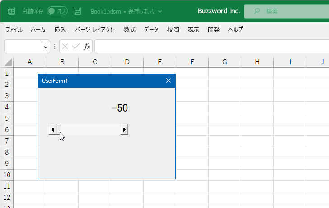Click the scrollbar right arrow button
This screenshot has height=208, width=329.
124,129
